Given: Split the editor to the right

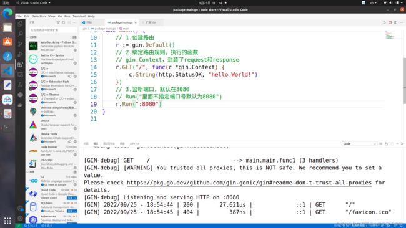Looking at the screenshot, I should pyautogui.click(x=395, y=22).
